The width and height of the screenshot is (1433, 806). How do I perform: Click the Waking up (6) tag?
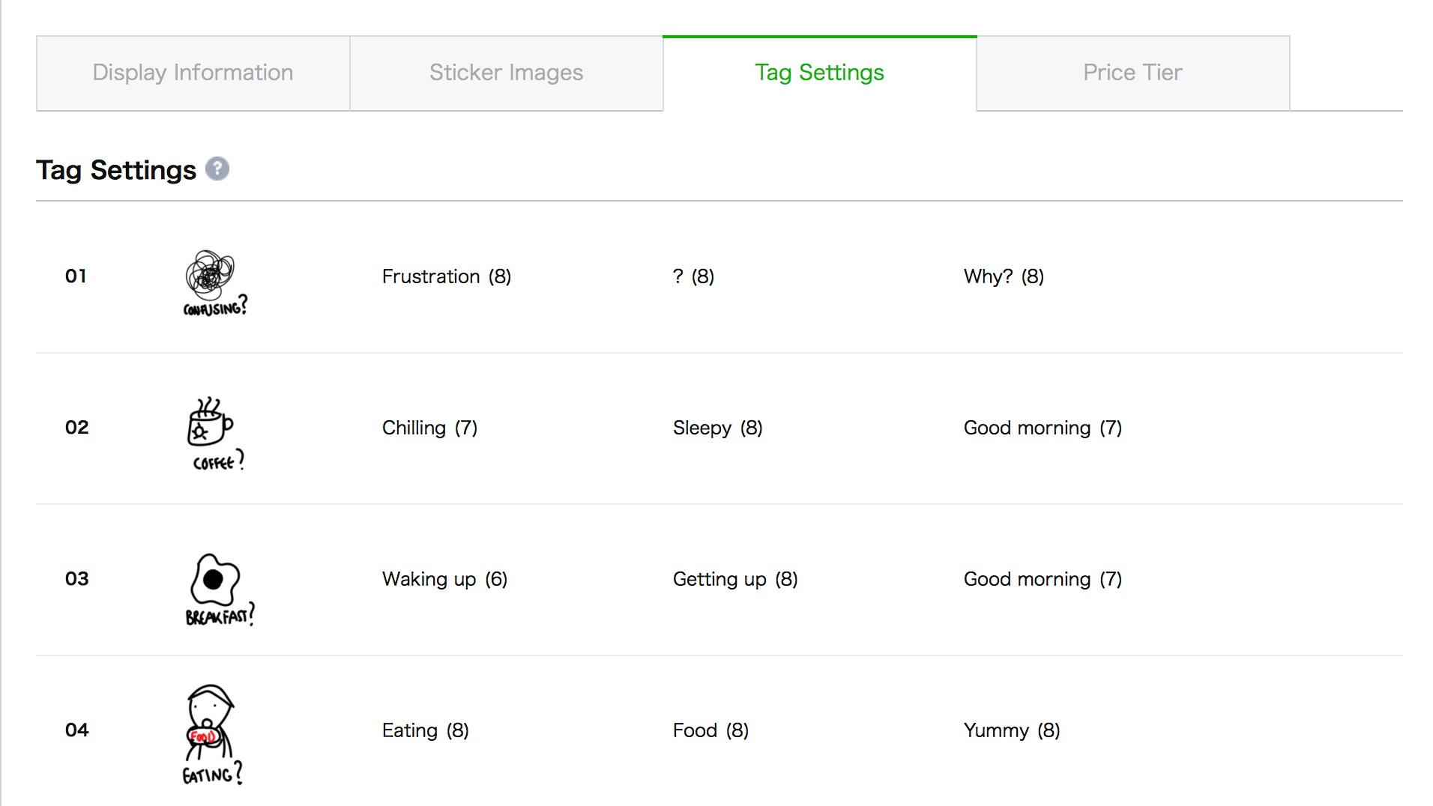tap(444, 579)
